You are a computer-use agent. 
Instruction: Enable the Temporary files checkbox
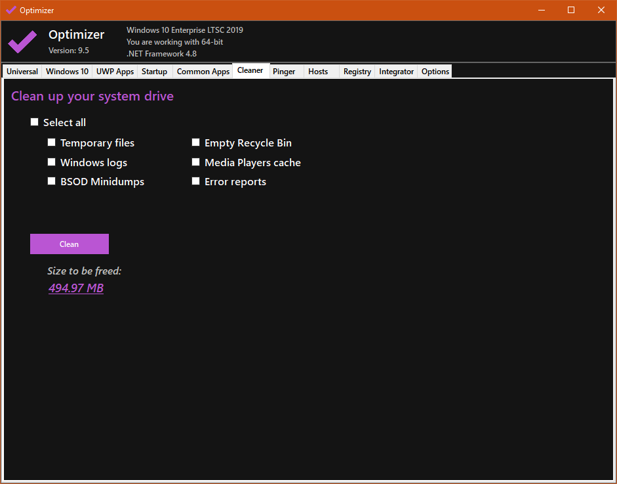(52, 143)
